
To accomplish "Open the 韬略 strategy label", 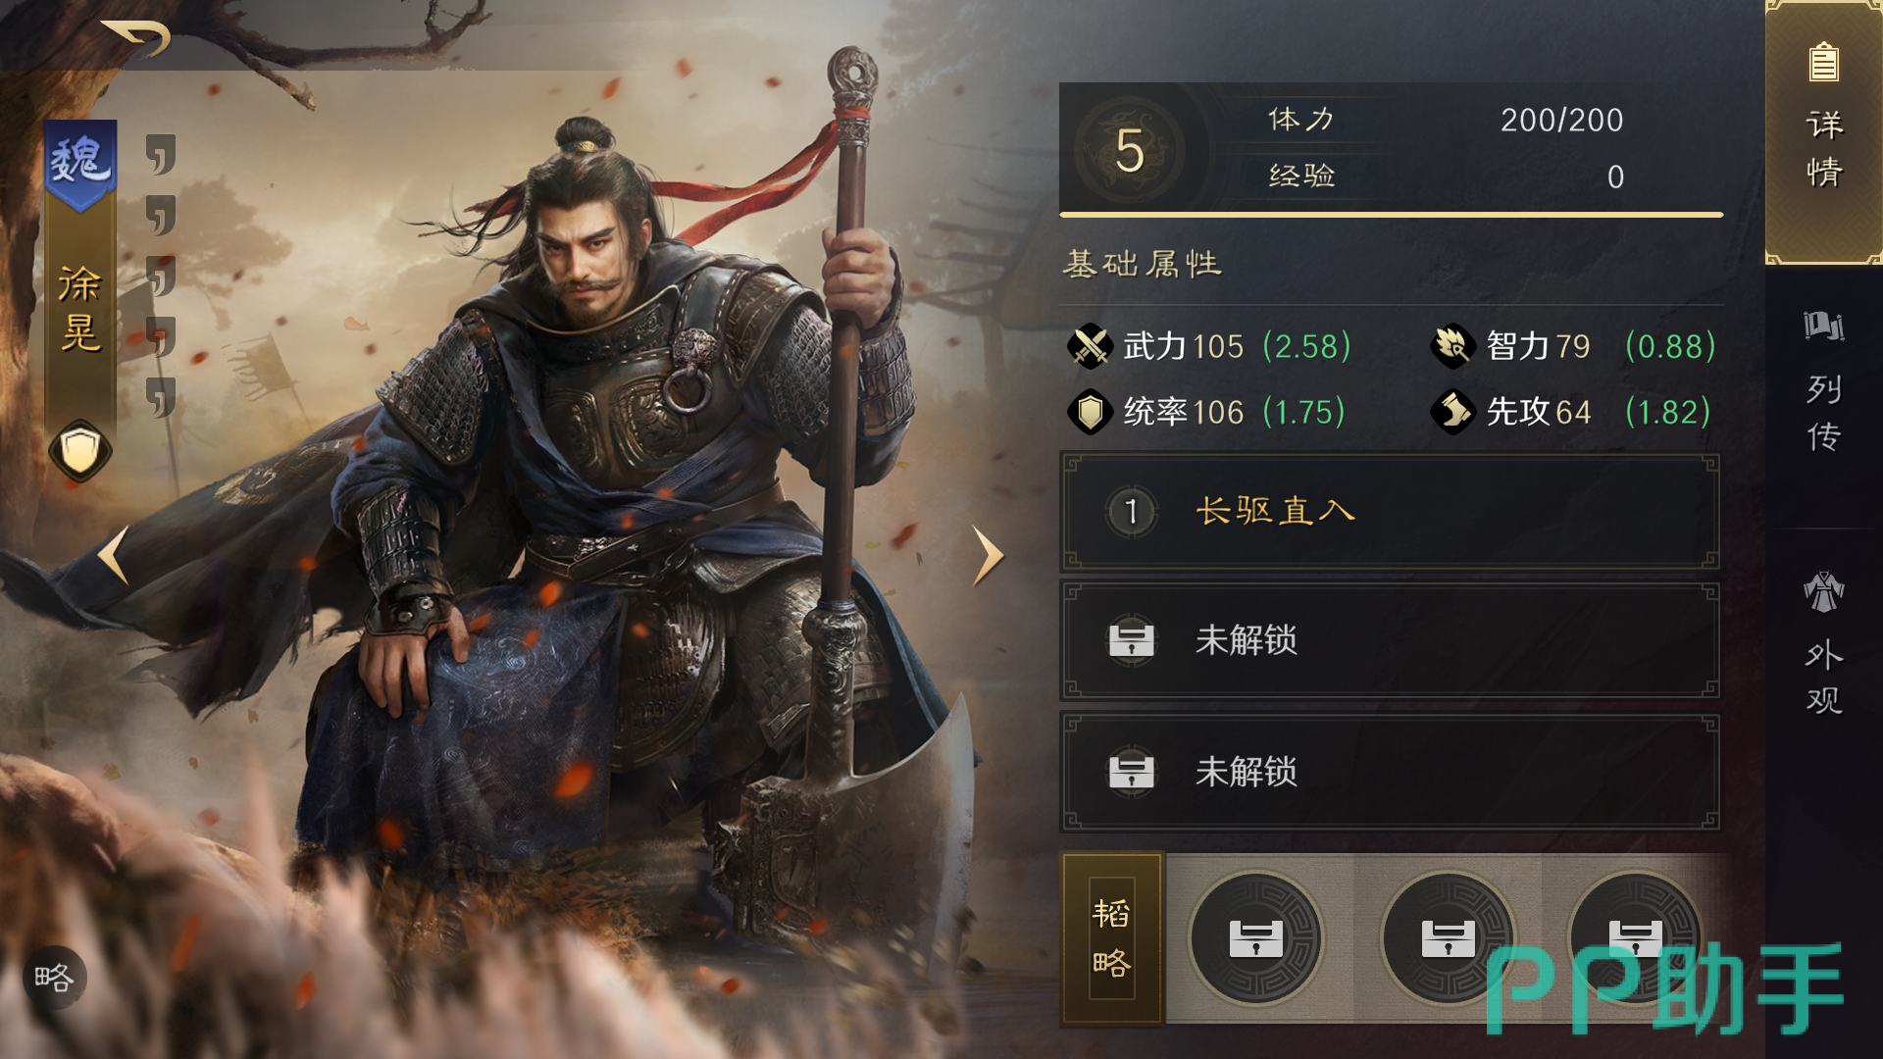I will [x=1112, y=938].
